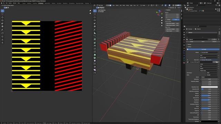Select the UV editor Move tool

click(x=2, y=17)
